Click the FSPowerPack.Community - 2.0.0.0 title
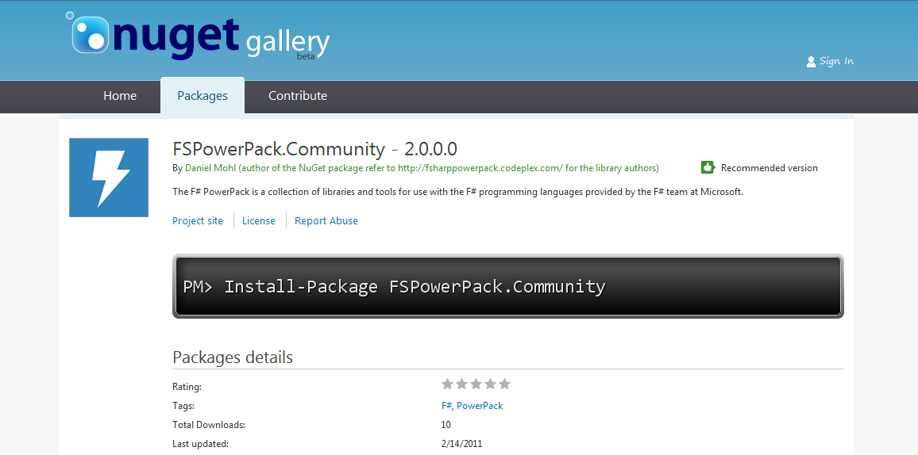The height and width of the screenshot is (455, 918). pos(314,148)
